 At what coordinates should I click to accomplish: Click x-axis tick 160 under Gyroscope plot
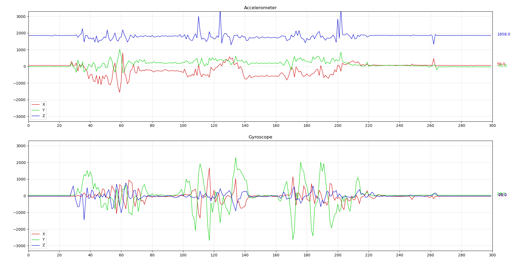tap(276, 255)
